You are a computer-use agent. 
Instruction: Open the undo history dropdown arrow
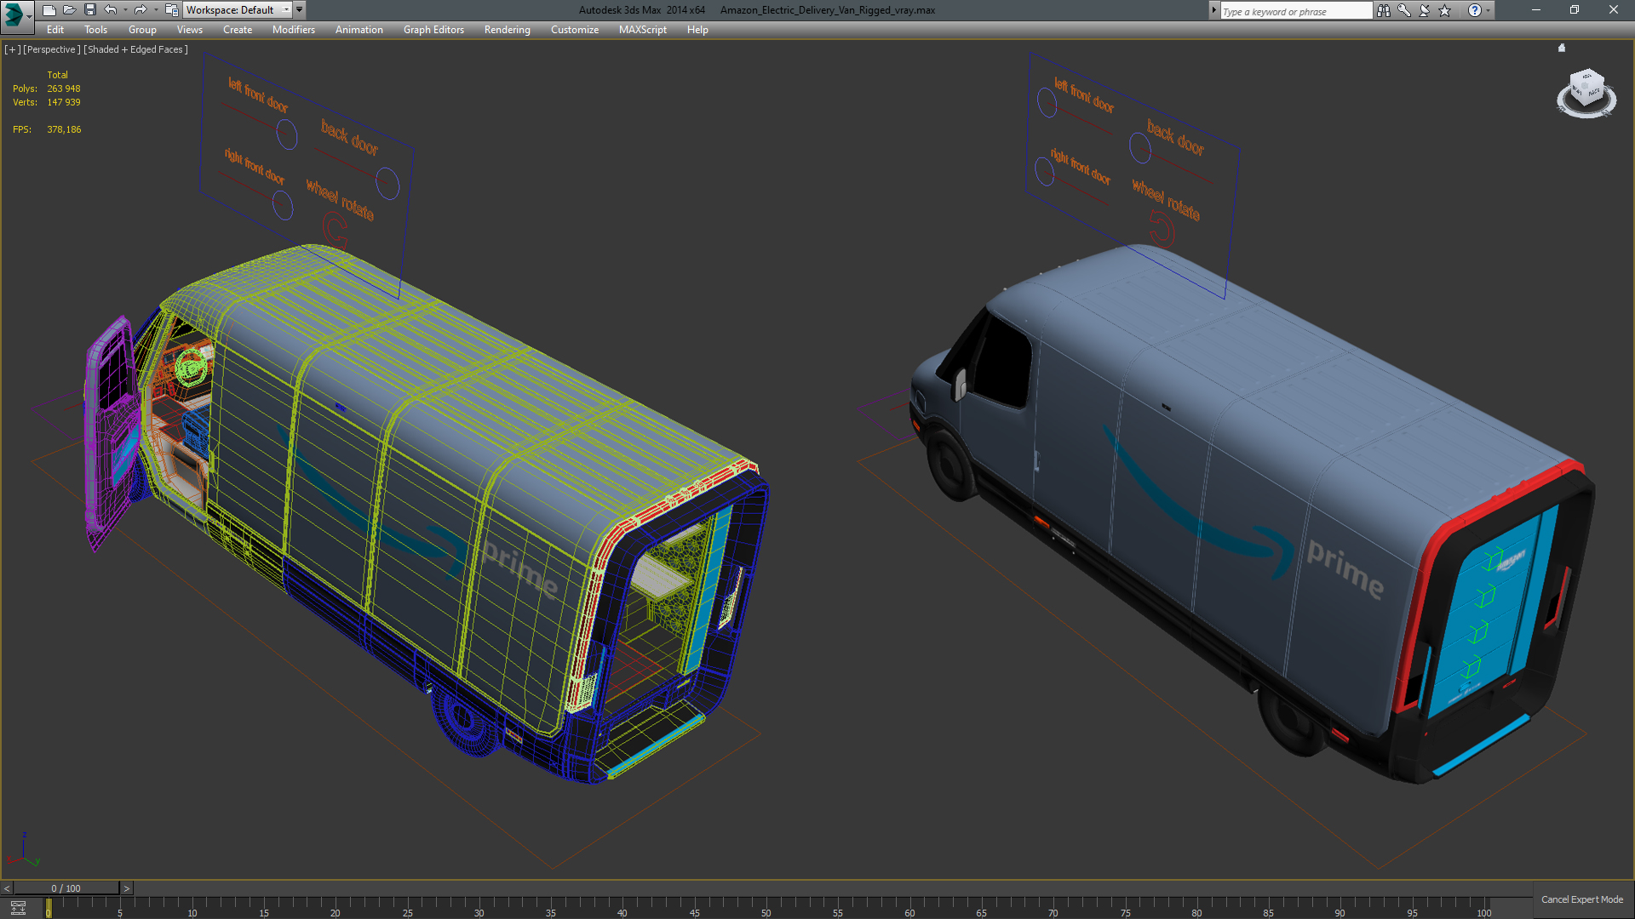(x=125, y=10)
